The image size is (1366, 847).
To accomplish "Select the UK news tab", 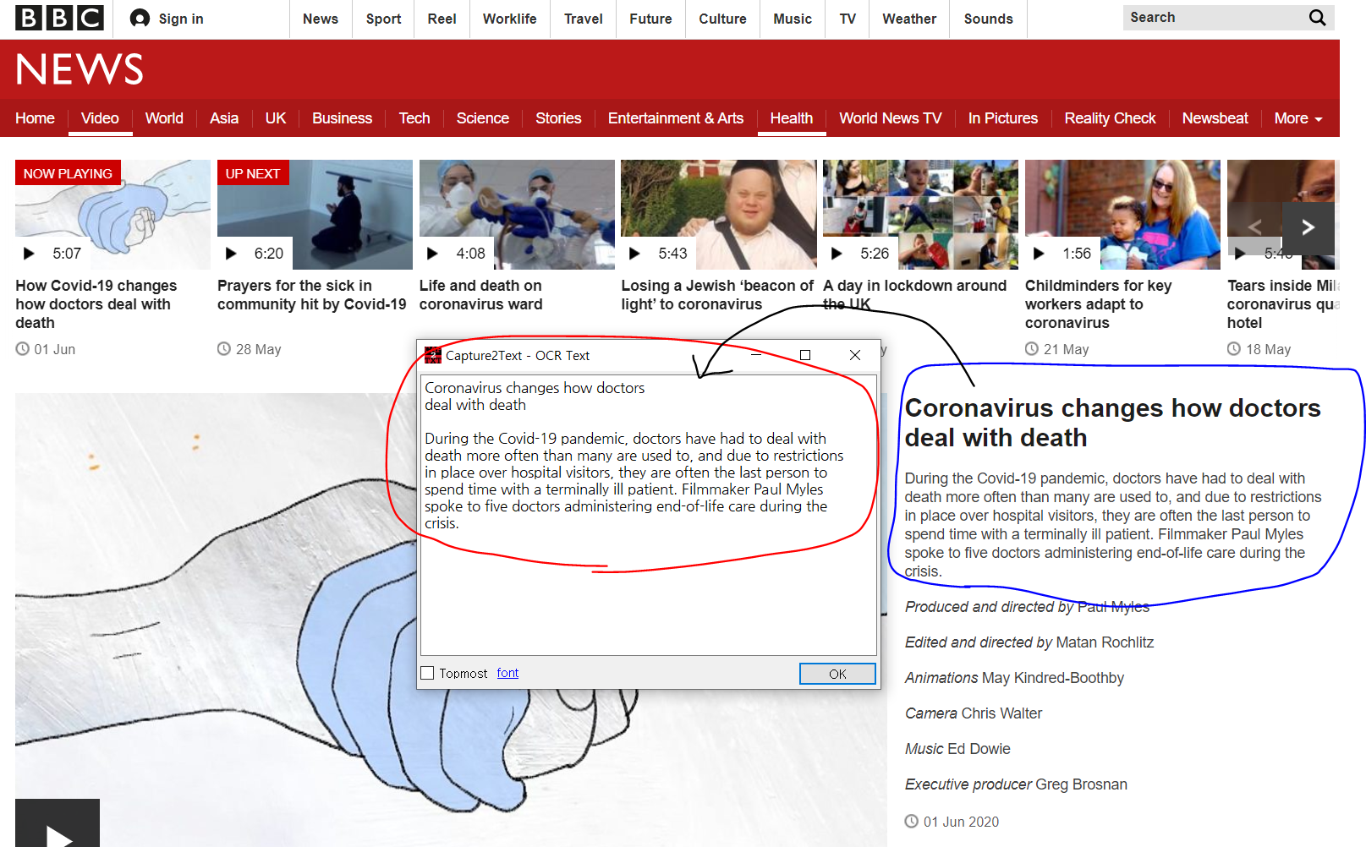I will tap(276, 118).
